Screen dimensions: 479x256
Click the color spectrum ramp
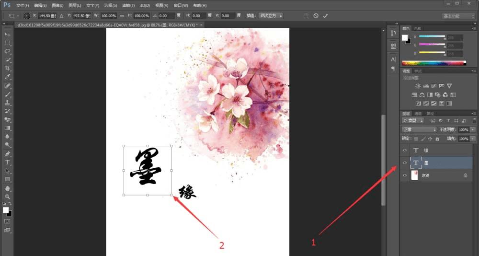point(434,63)
